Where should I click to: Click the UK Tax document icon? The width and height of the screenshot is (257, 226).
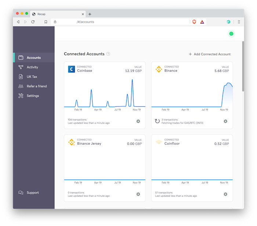(x=21, y=77)
